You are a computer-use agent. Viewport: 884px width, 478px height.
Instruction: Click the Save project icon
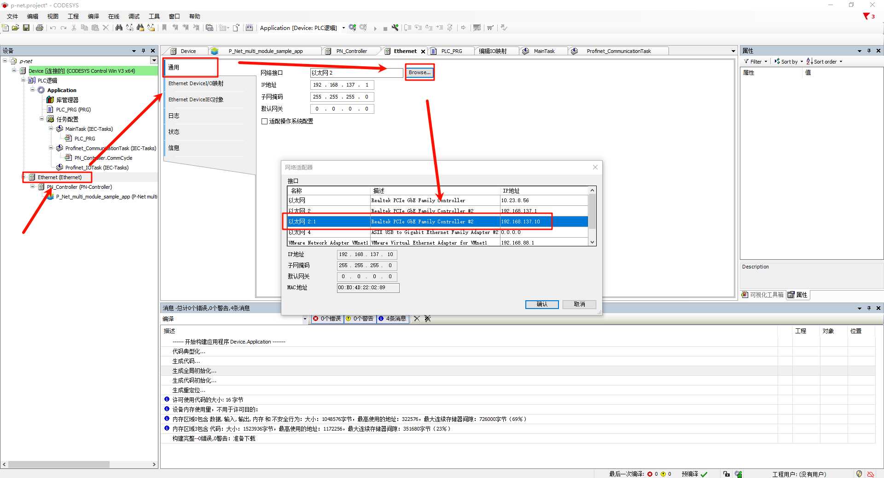26,28
